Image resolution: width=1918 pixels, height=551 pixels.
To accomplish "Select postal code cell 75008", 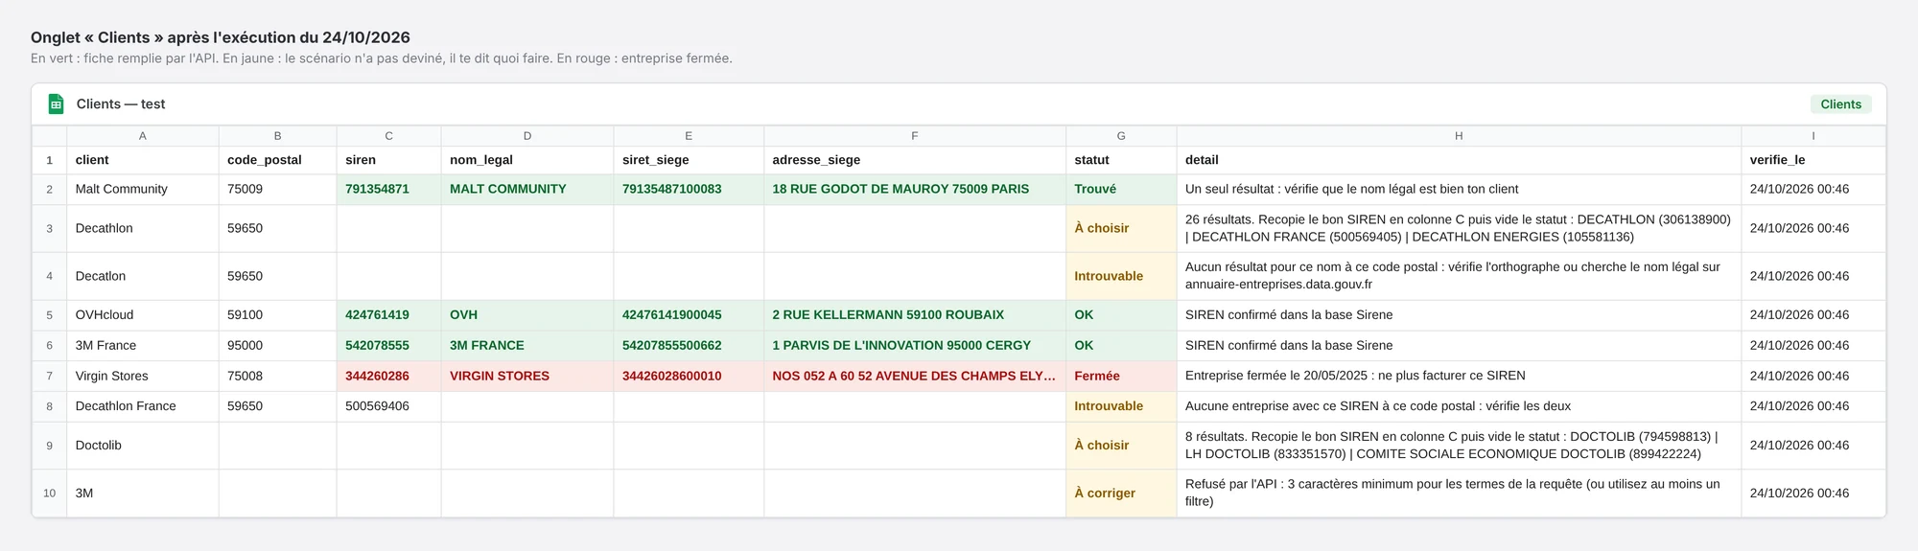I will 277,376.
